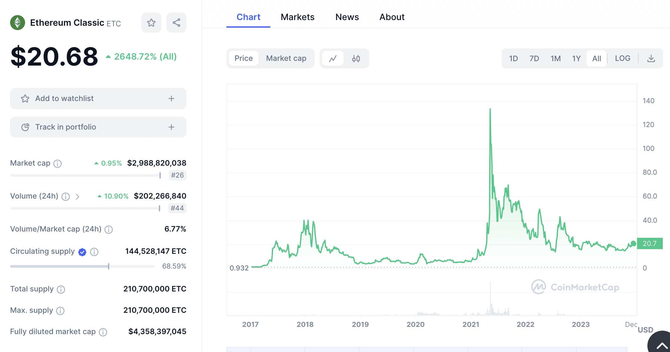This screenshot has height=352, width=670.
Task: Click the 0.932 starting price label
Action: coord(239,268)
